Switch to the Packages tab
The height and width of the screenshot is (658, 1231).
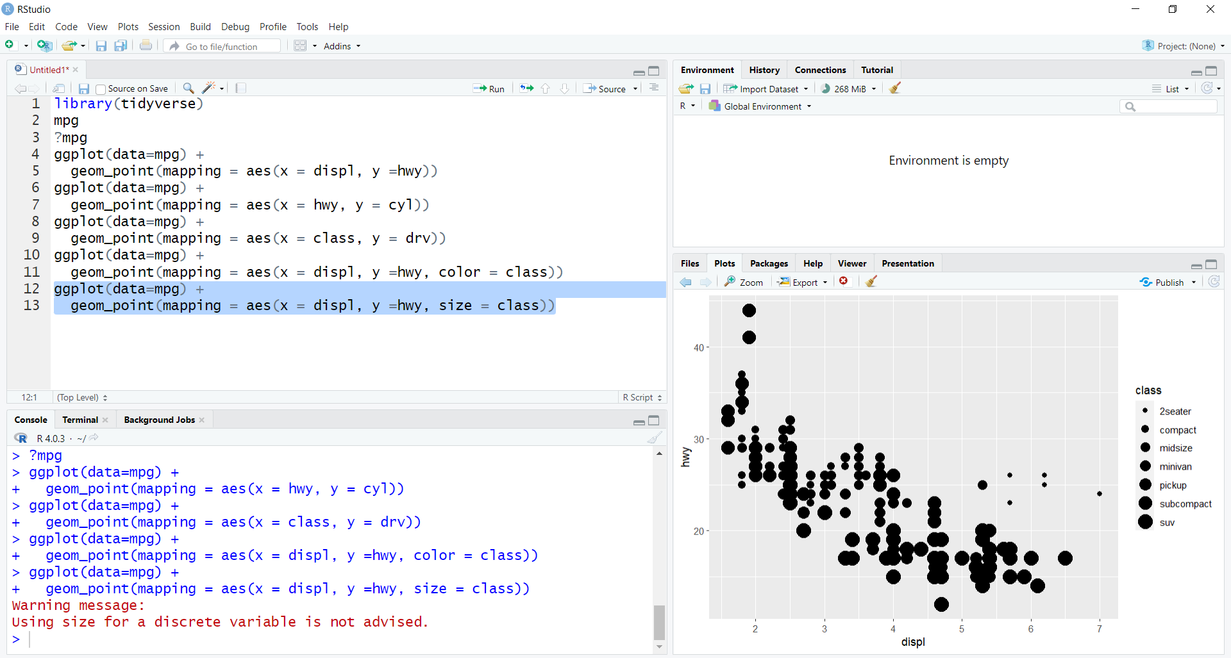769,263
